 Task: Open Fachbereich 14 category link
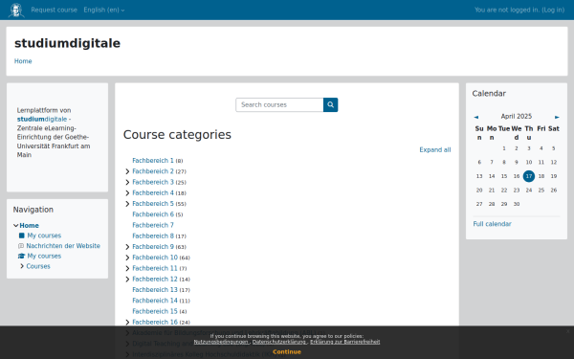tap(155, 301)
